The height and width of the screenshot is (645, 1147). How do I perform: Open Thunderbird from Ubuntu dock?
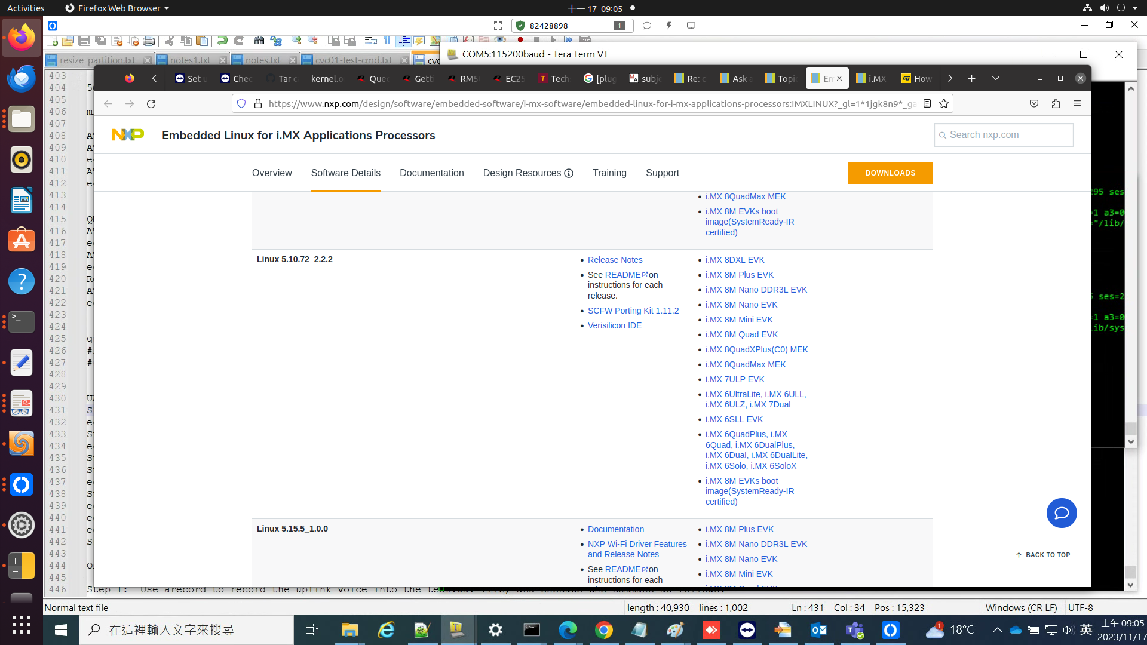pos(22,79)
